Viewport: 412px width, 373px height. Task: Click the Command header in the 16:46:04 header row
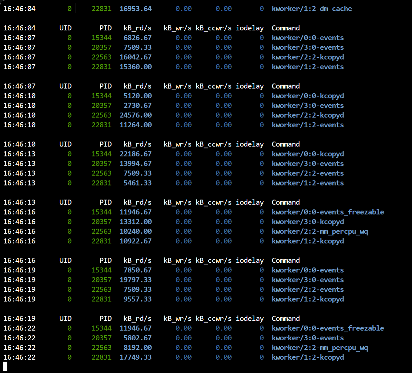(286, 28)
